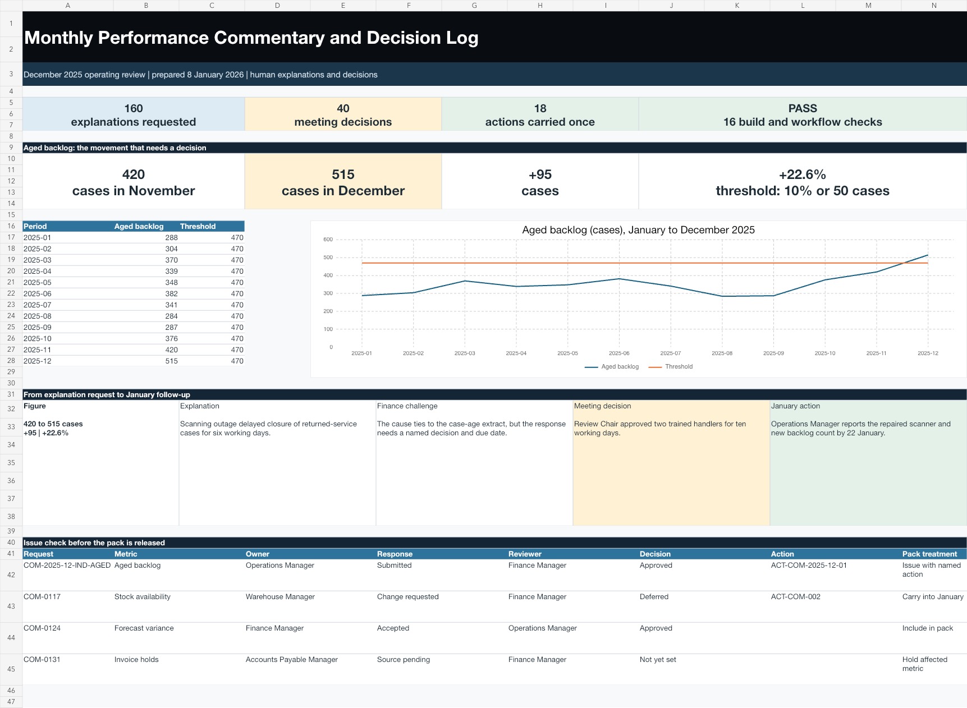This screenshot has width=967, height=708.
Task: Select the '160 explanations requested' card
Action: tap(134, 114)
